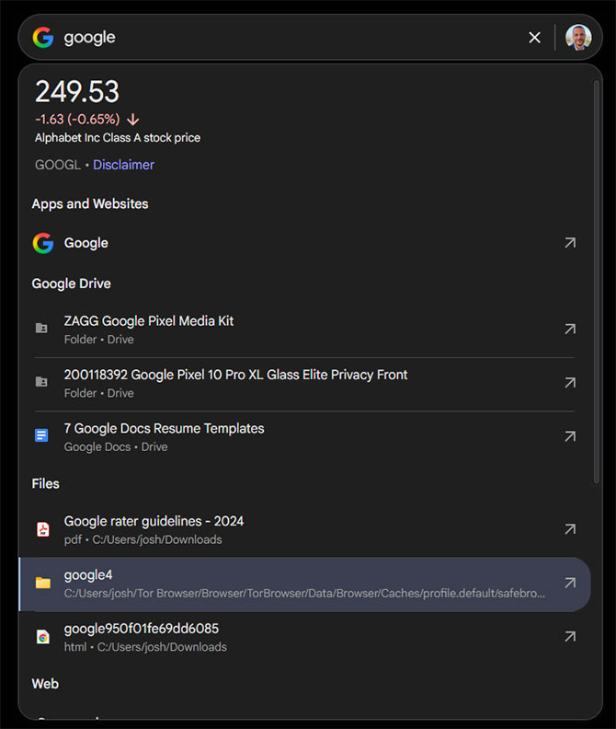Image resolution: width=616 pixels, height=729 pixels.
Task: Open Google rater guidelines - 2024 file
Action: [304, 529]
